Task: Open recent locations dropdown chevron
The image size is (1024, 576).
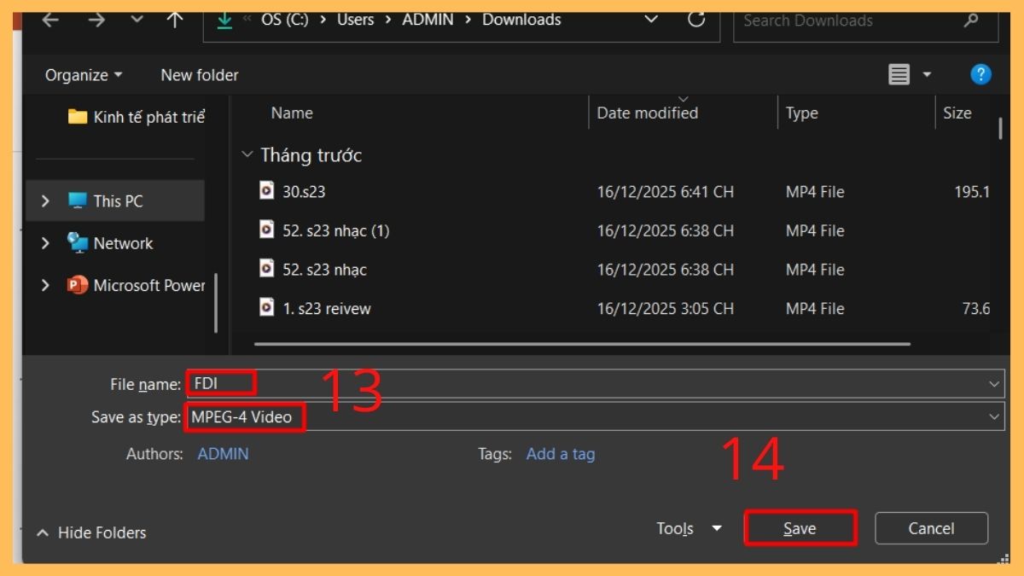Action: coord(137,20)
